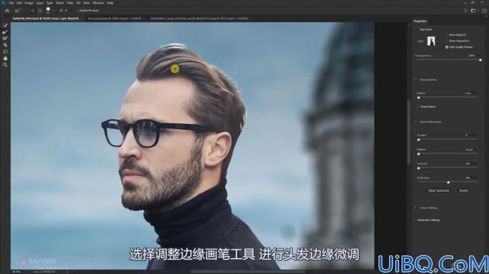
Task: Adjust the Feather slider handle
Action: pyautogui.click(x=418, y=154)
